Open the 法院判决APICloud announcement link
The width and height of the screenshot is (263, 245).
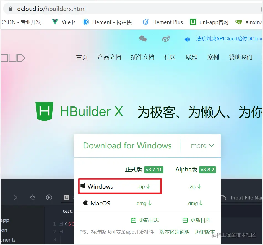click(229, 39)
